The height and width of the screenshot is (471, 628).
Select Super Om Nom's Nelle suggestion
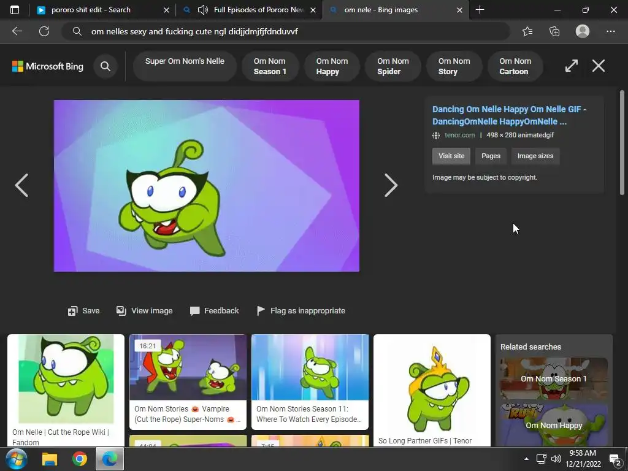click(185, 66)
